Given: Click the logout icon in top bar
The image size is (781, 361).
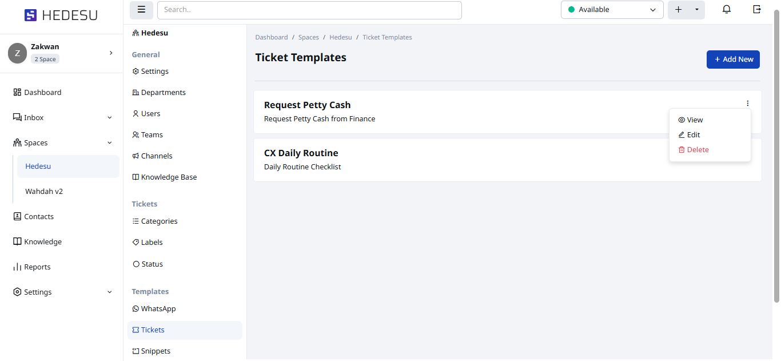Looking at the screenshot, I should (x=757, y=10).
